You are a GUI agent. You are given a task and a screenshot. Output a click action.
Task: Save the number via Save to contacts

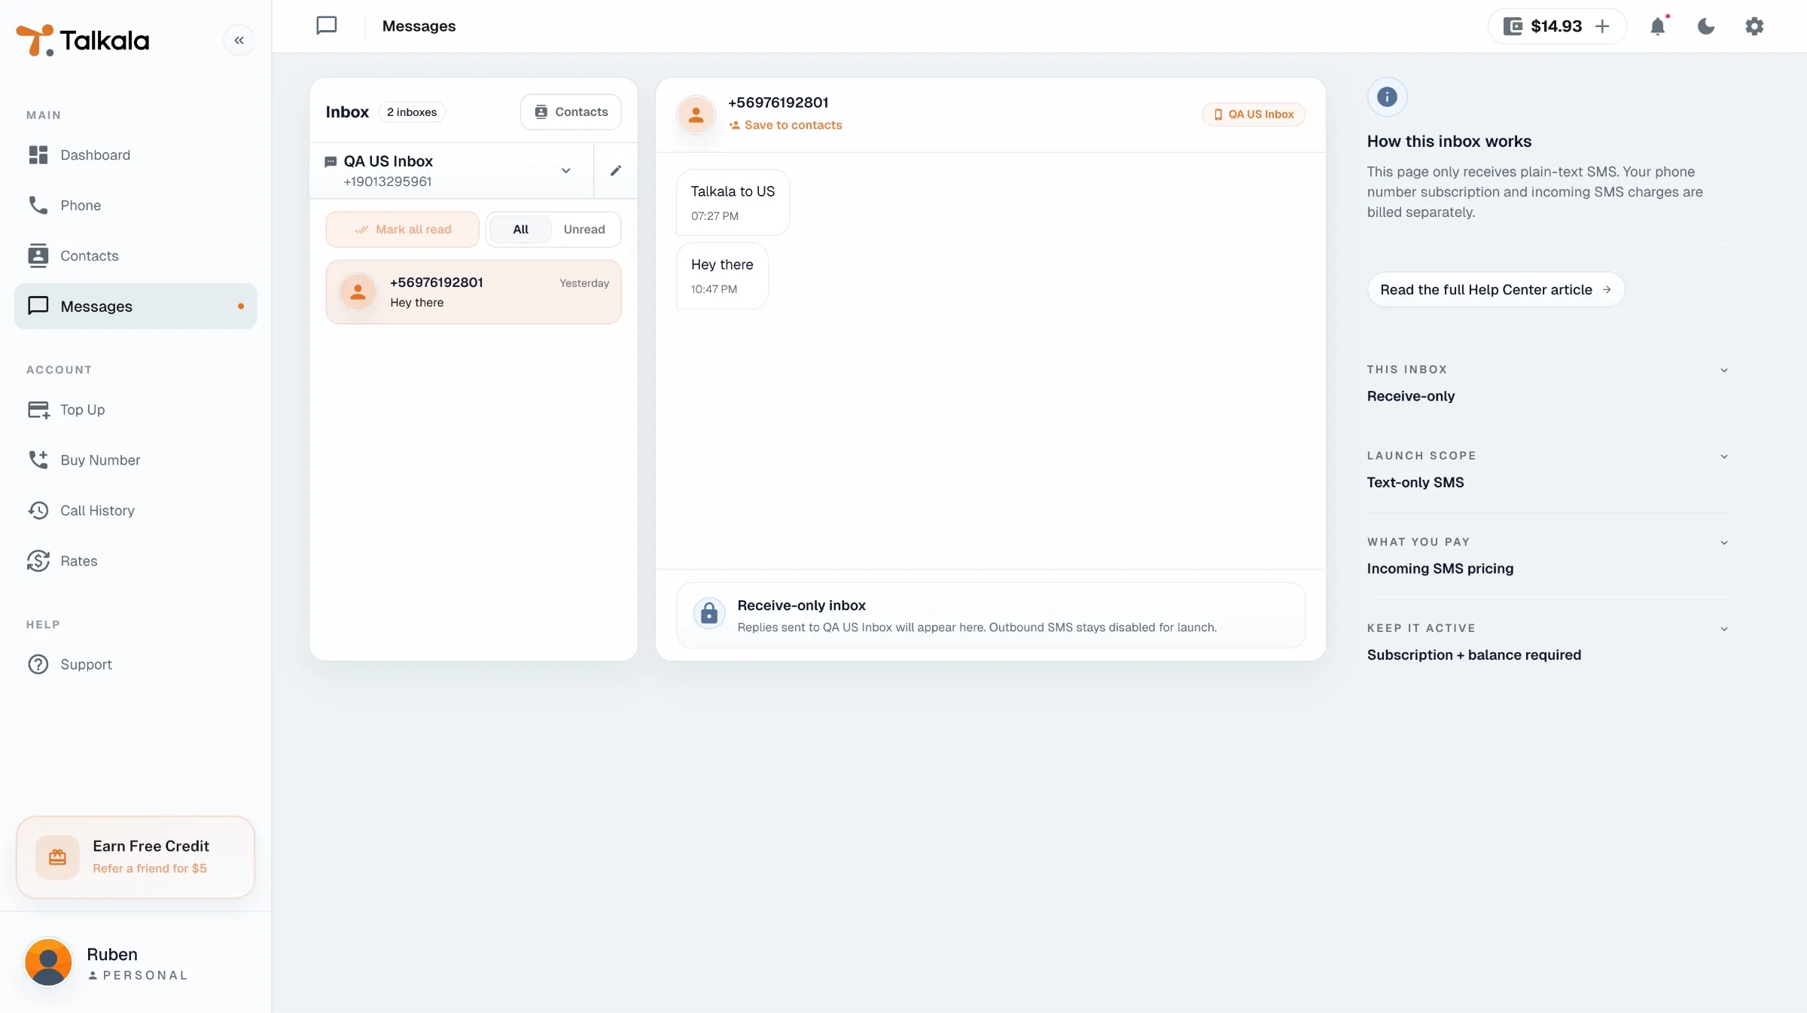click(785, 126)
